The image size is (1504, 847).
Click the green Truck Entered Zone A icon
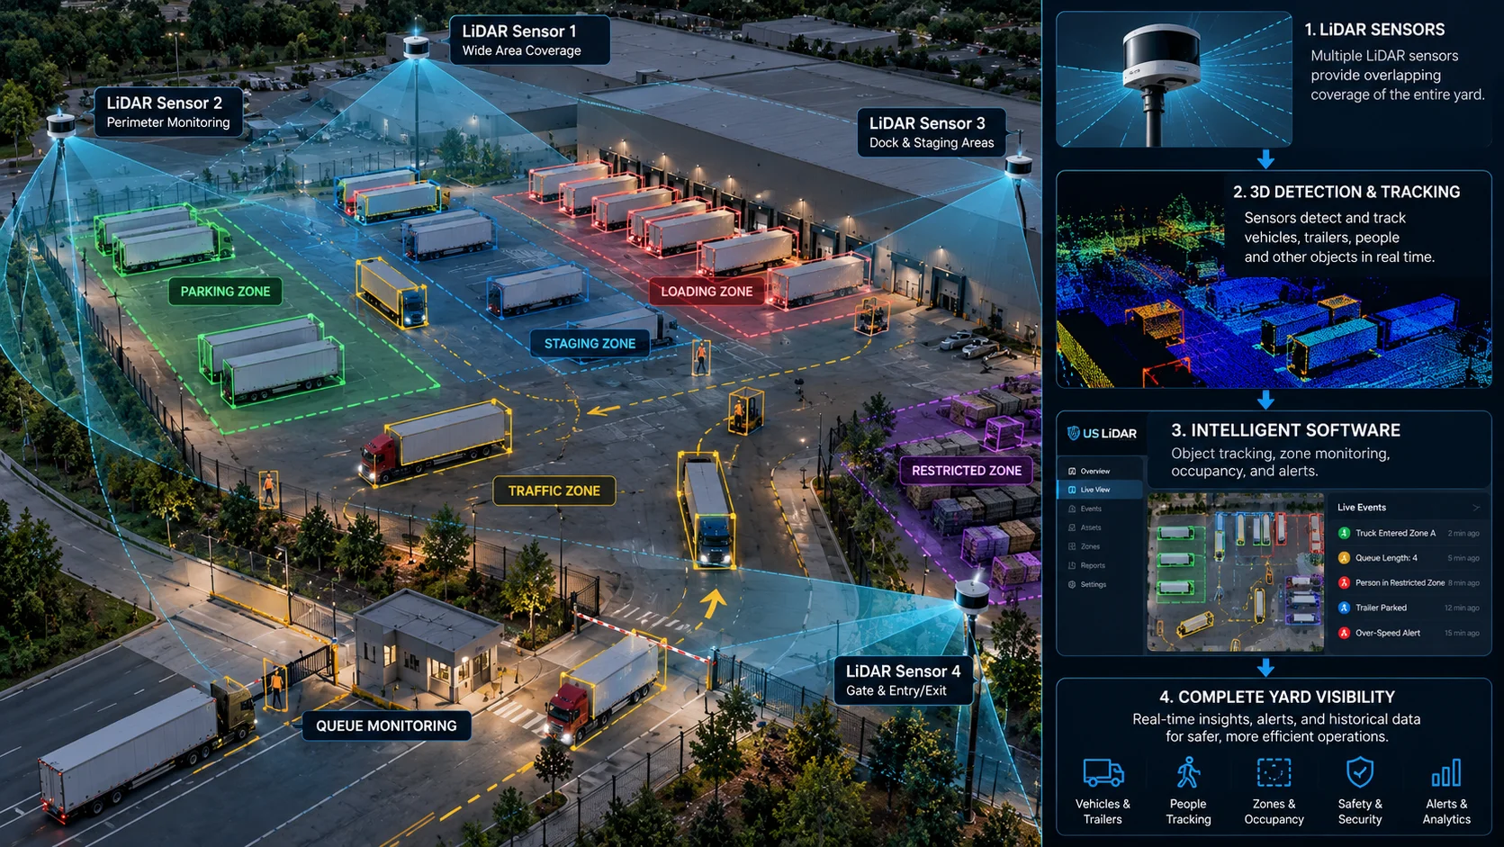point(1344,533)
